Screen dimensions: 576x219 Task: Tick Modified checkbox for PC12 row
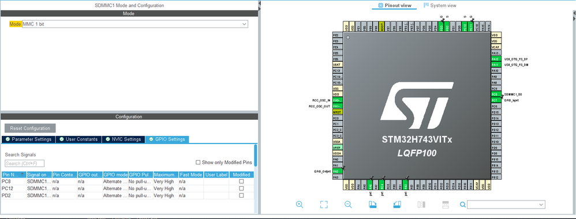(241, 188)
